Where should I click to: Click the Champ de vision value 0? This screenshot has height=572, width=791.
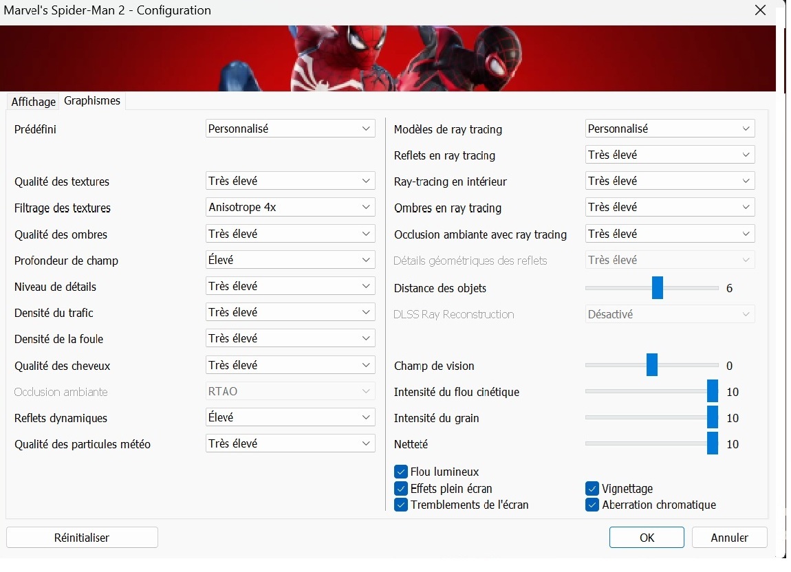coord(730,366)
